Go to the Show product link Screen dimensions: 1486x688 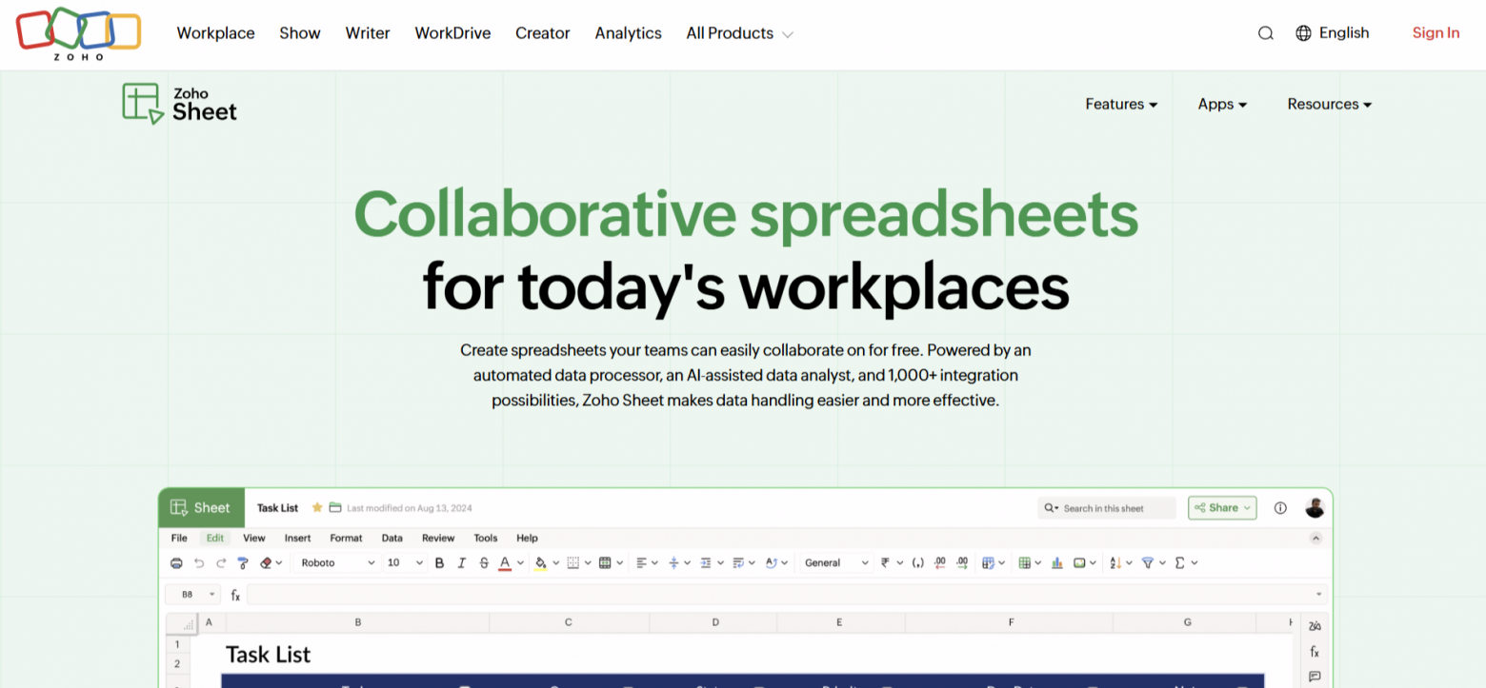pos(300,33)
